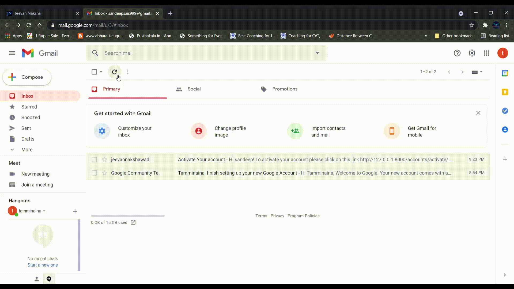This screenshot has width=514, height=289.
Task: Open the Support help icon
Action: [457, 53]
